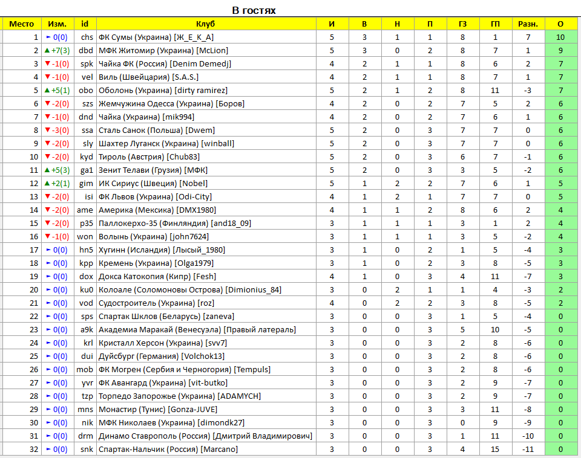581x458 pixels.
Task: Click id 'dbd' in first column
Action: click(86, 51)
